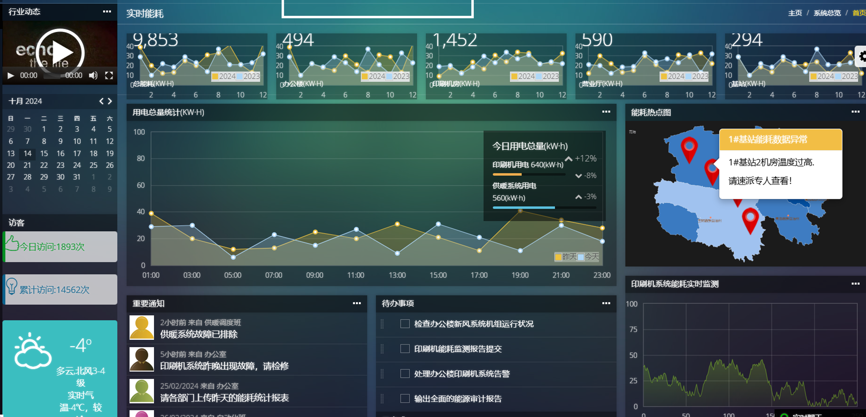Mute the video with speaker icon

coord(93,75)
